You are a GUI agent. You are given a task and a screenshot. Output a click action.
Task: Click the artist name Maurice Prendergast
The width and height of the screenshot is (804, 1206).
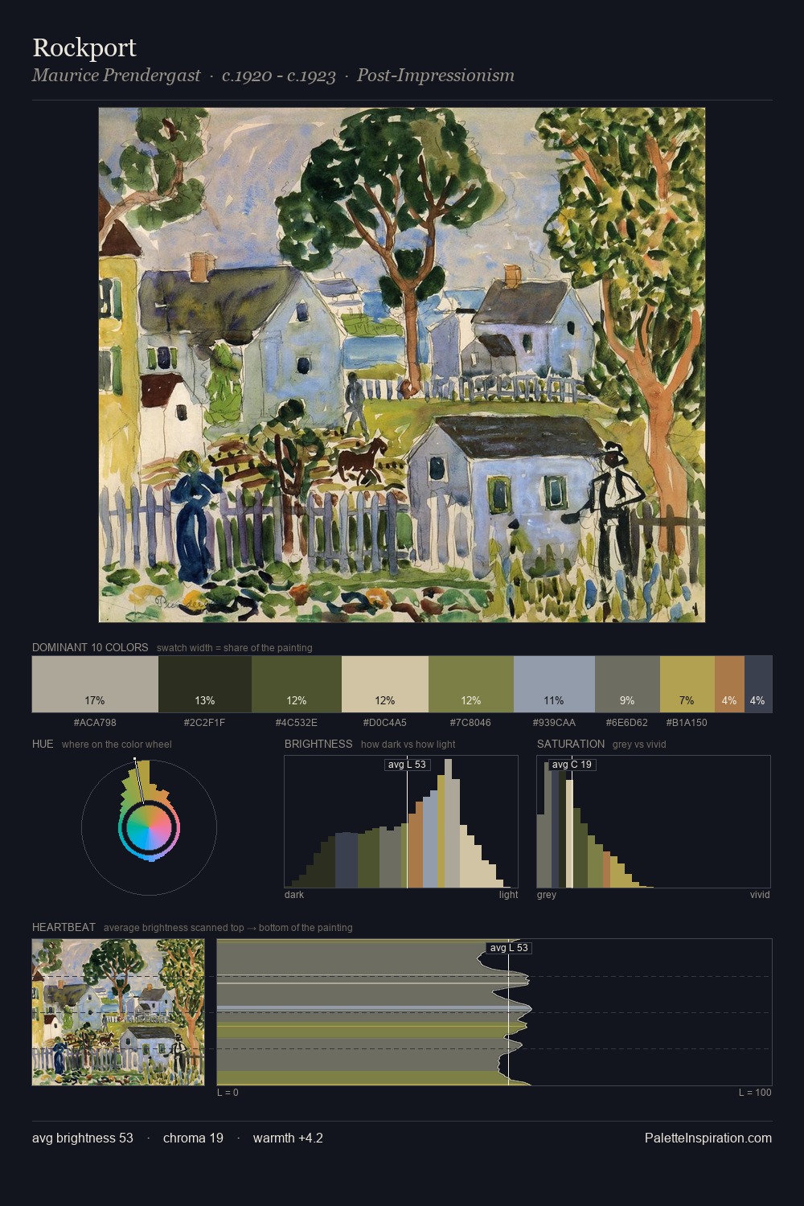tap(117, 76)
